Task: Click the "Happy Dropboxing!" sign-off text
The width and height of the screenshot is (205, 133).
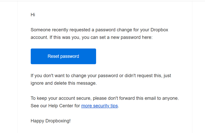Action: (x=50, y=121)
